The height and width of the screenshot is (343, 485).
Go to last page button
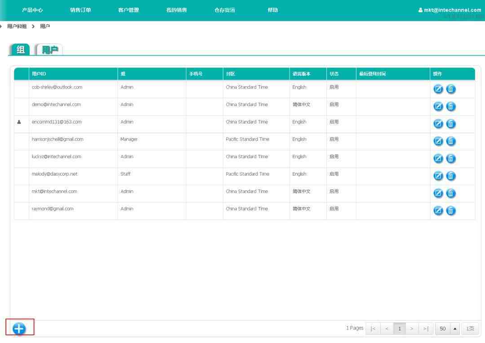click(x=426, y=329)
